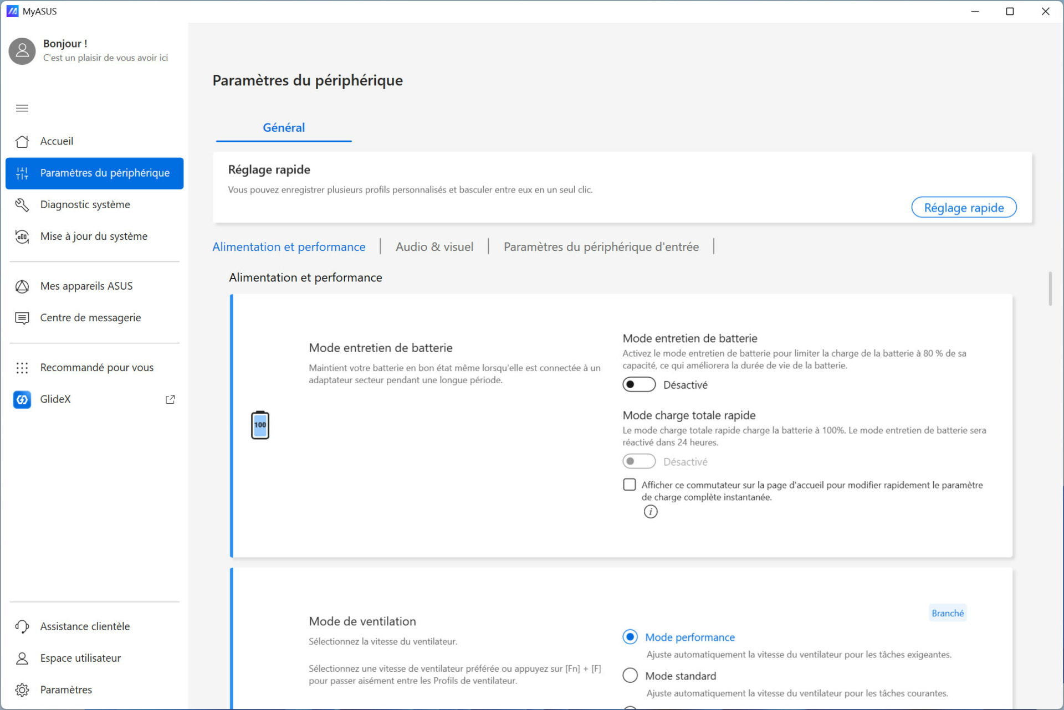Click the Assistance clientèle headset icon
This screenshot has width=1064, height=710.
pos(22,626)
